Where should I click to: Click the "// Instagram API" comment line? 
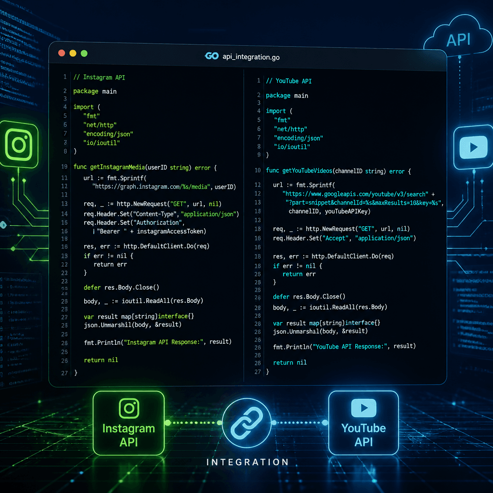coord(99,78)
